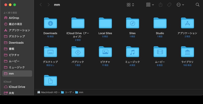The image size is (203, 104).
Task: Click the よく使う項目 sidebar section header
Action: (x=10, y=13)
